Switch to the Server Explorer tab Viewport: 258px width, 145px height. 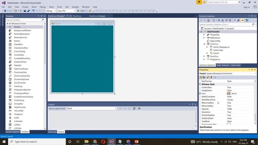pos(12,132)
